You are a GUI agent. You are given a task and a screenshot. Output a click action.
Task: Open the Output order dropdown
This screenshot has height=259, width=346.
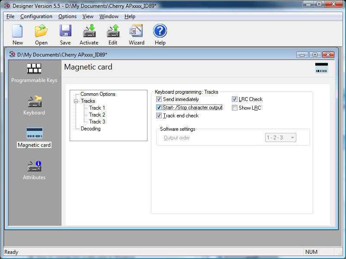coord(292,138)
